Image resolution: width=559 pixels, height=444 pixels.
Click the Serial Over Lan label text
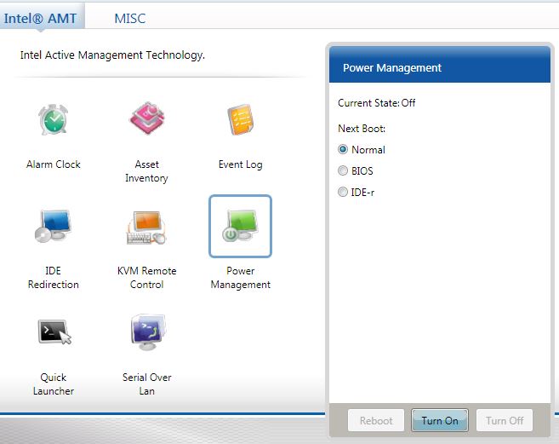pos(147,384)
